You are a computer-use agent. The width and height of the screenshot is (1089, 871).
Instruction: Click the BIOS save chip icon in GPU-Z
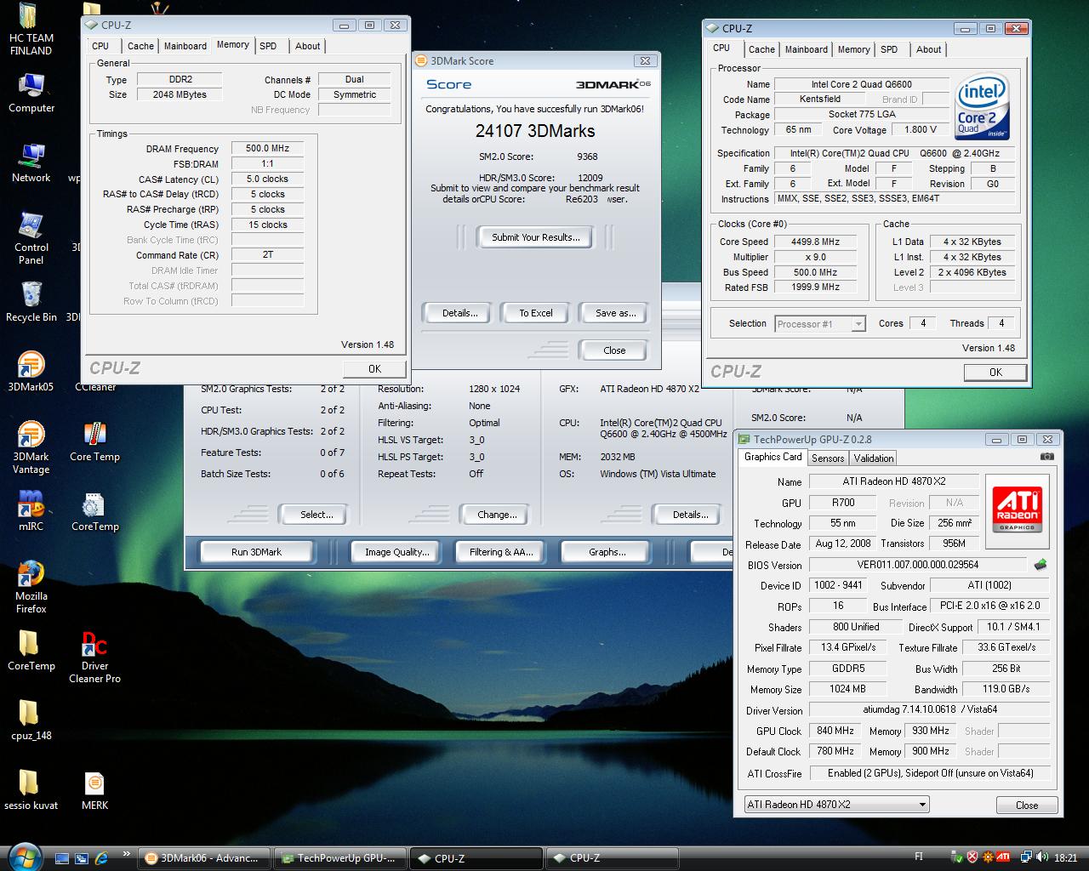click(1040, 565)
